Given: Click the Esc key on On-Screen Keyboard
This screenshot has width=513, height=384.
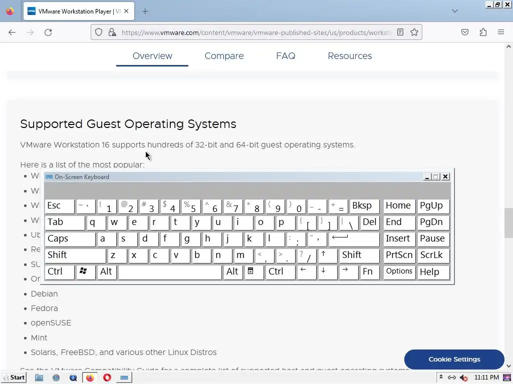Looking at the screenshot, I should (59, 206).
